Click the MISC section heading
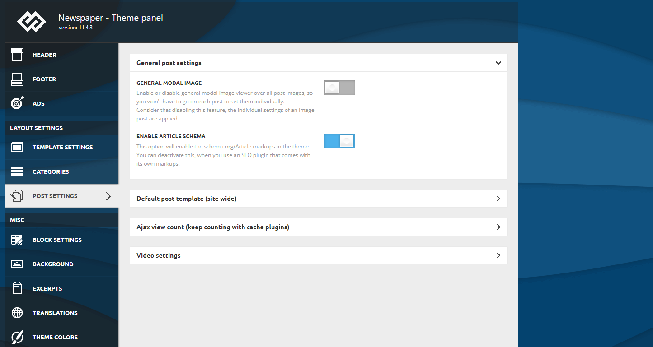The width and height of the screenshot is (653, 347). [x=17, y=220]
